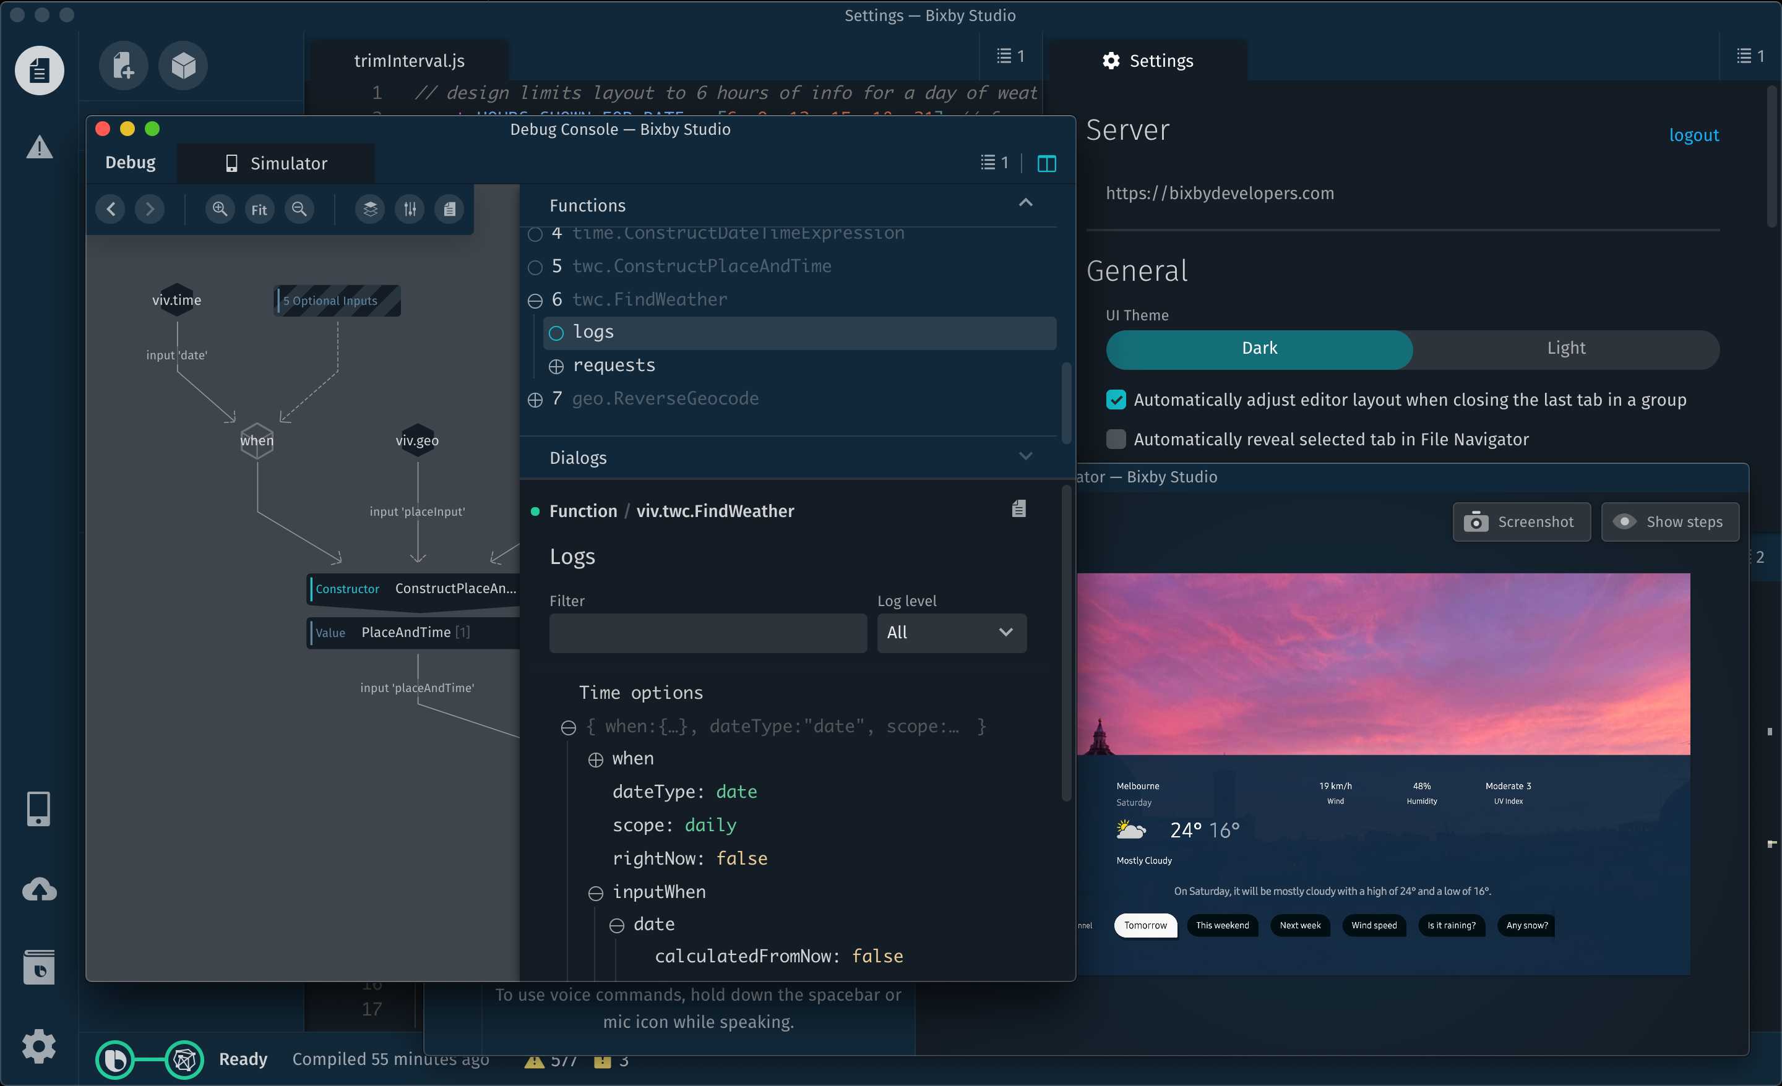The height and width of the screenshot is (1086, 1782).
Task: Click the grid/layout toggle icon in Debug Console
Action: coord(1046,163)
